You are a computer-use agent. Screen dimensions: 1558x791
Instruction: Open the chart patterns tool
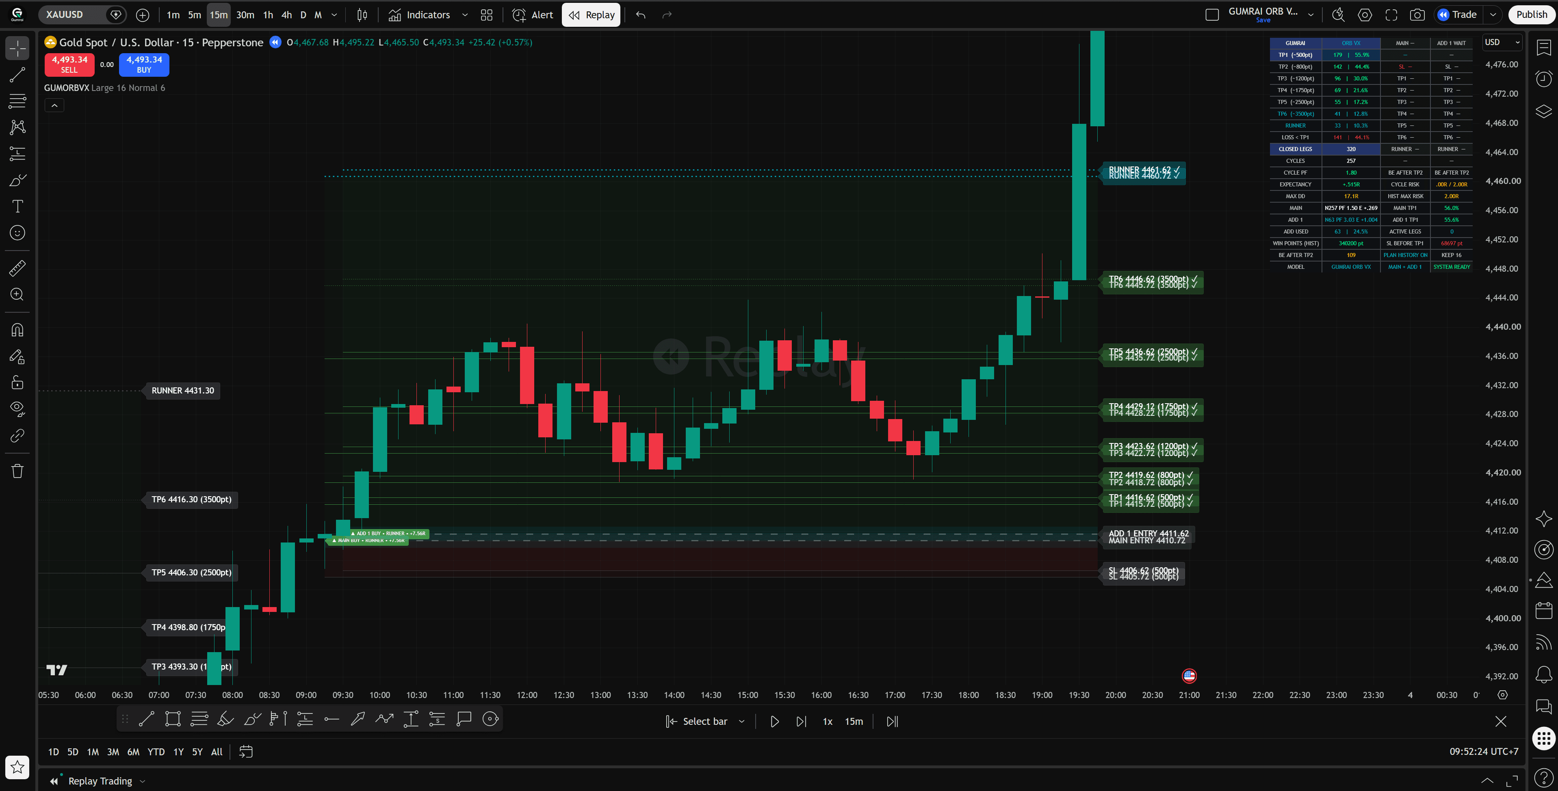pos(17,127)
